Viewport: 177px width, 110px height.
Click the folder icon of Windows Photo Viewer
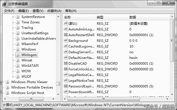click(x=7, y=82)
